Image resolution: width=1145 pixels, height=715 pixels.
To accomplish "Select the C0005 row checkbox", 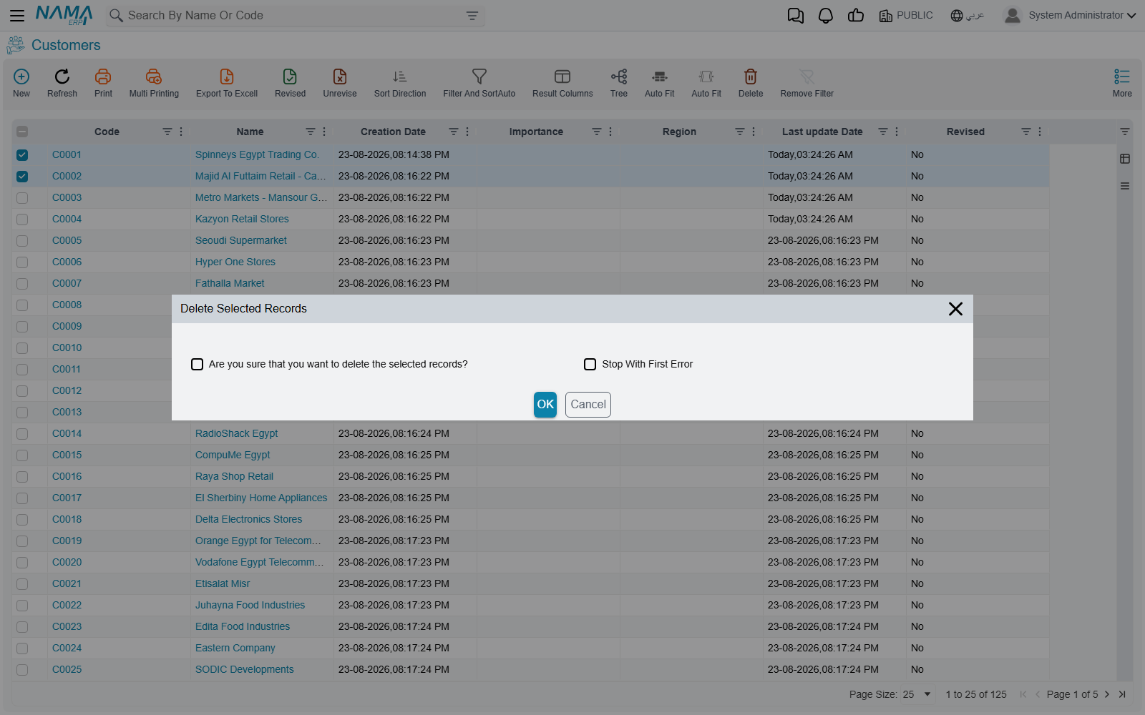I will tap(22, 241).
